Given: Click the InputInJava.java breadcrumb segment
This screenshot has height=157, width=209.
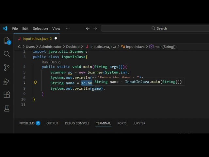Looking at the screenshot, I should click(x=103, y=47).
